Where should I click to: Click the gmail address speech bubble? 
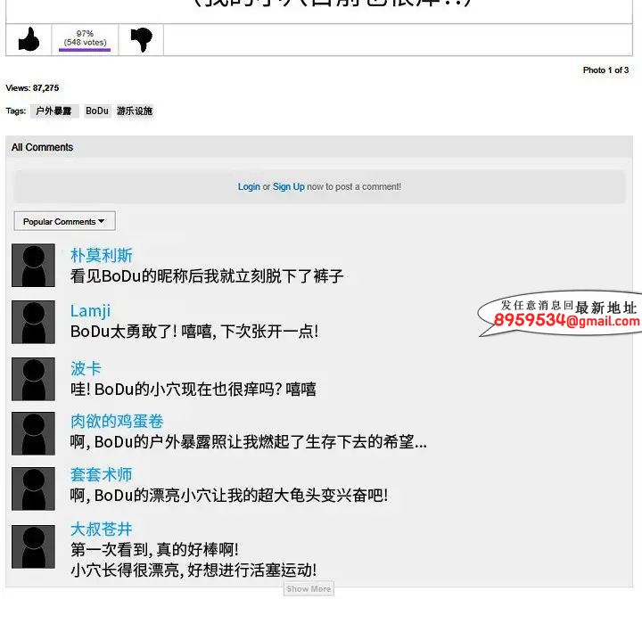coord(559,314)
